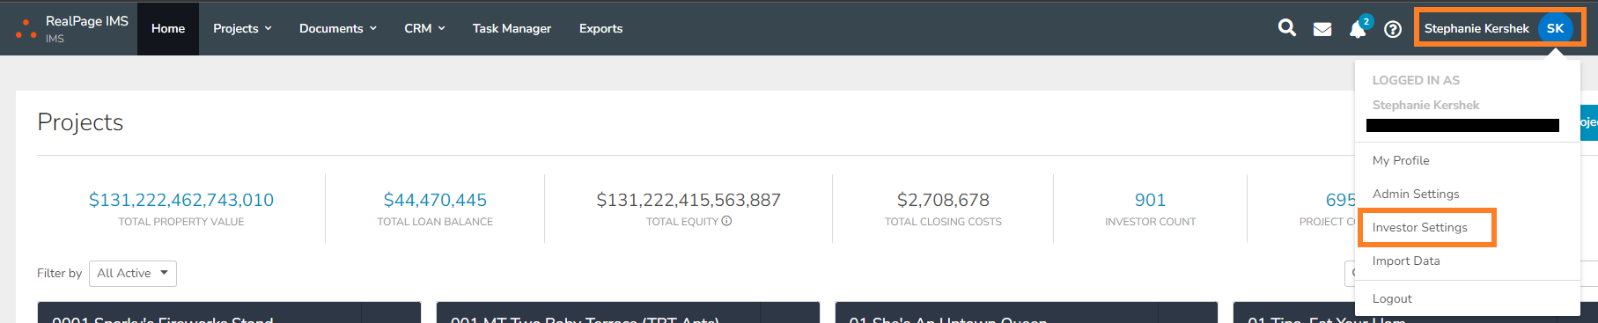
Task: Open the notifications bell icon
Action: point(1358,29)
